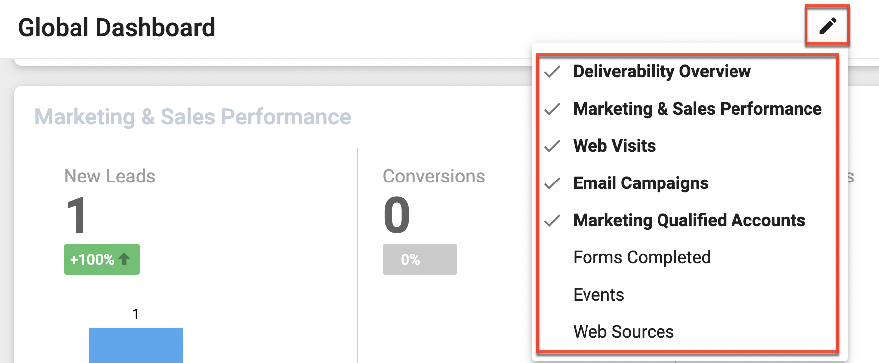Click the checkmark next to Email Campaigns
This screenshot has height=363, width=879.
(552, 183)
